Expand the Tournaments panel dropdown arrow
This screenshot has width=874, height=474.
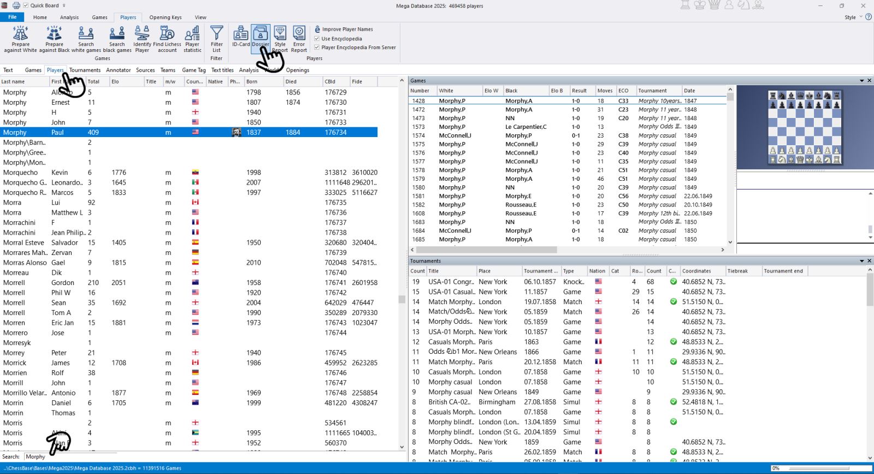point(862,261)
